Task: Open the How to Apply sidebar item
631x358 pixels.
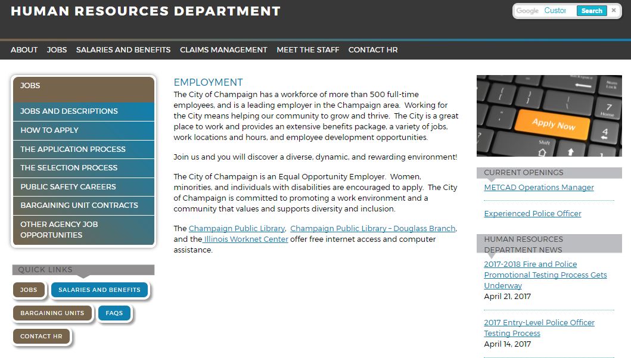Action: coord(49,130)
